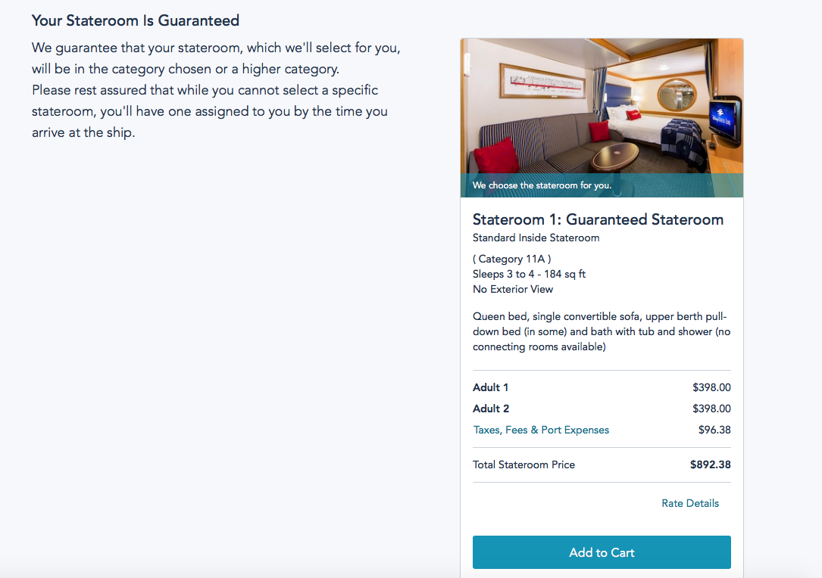Click the Adult 1 price $398.00
Viewport: 822px width, 578px height.
711,387
